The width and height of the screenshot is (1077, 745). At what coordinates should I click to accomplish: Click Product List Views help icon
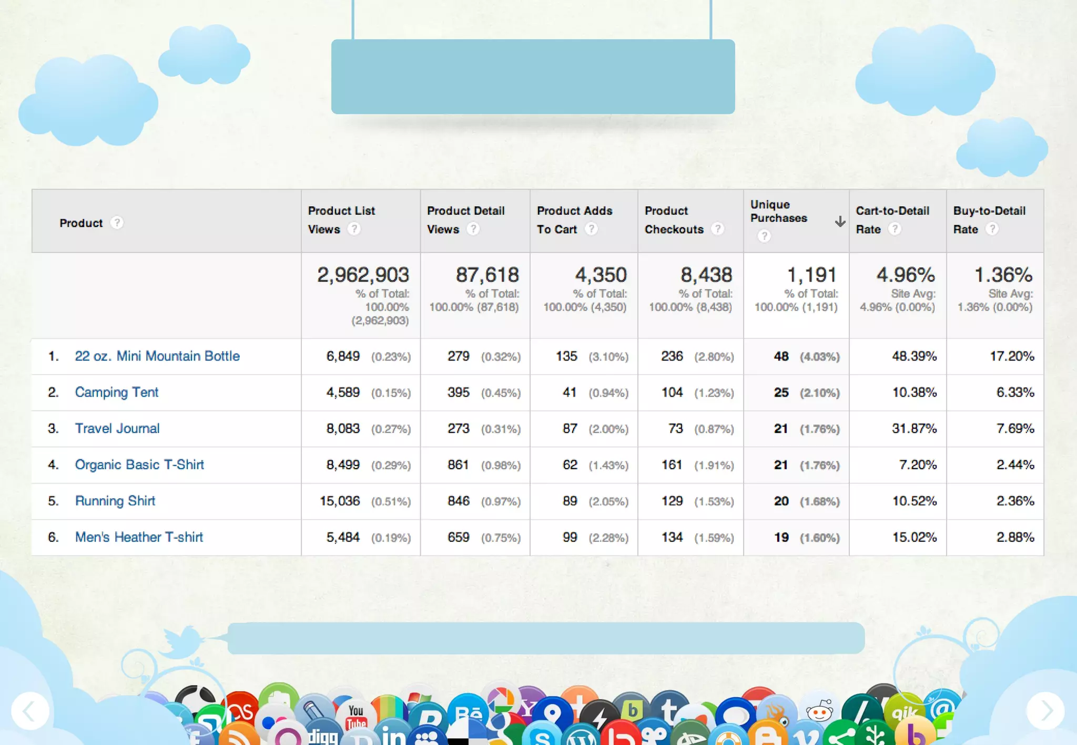(354, 229)
